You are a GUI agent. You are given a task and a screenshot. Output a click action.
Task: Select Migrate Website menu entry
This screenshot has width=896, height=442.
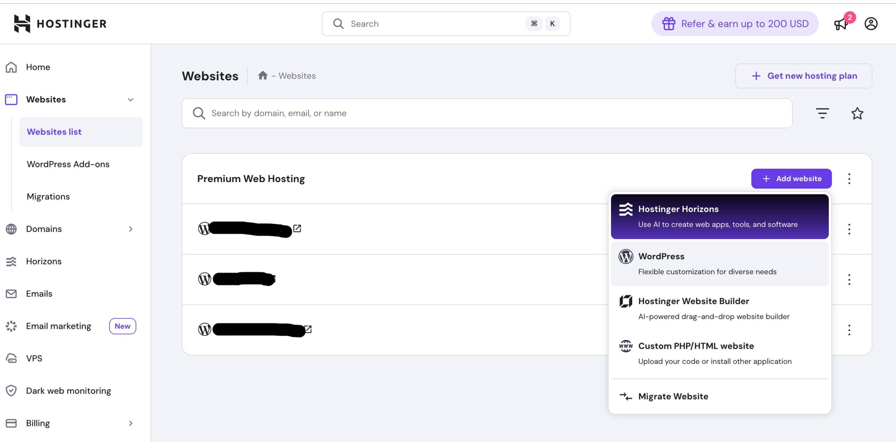673,396
